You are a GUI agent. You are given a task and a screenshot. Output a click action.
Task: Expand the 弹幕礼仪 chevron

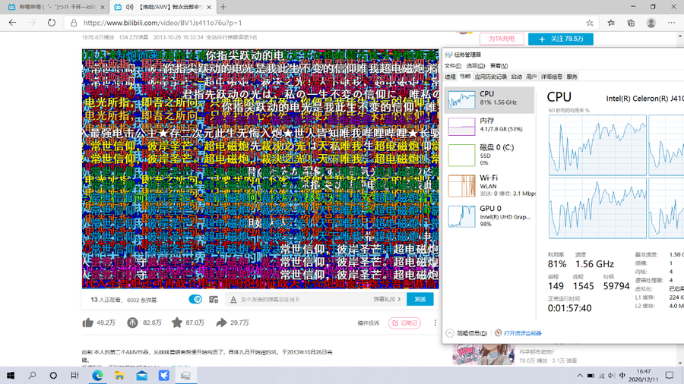(x=399, y=300)
